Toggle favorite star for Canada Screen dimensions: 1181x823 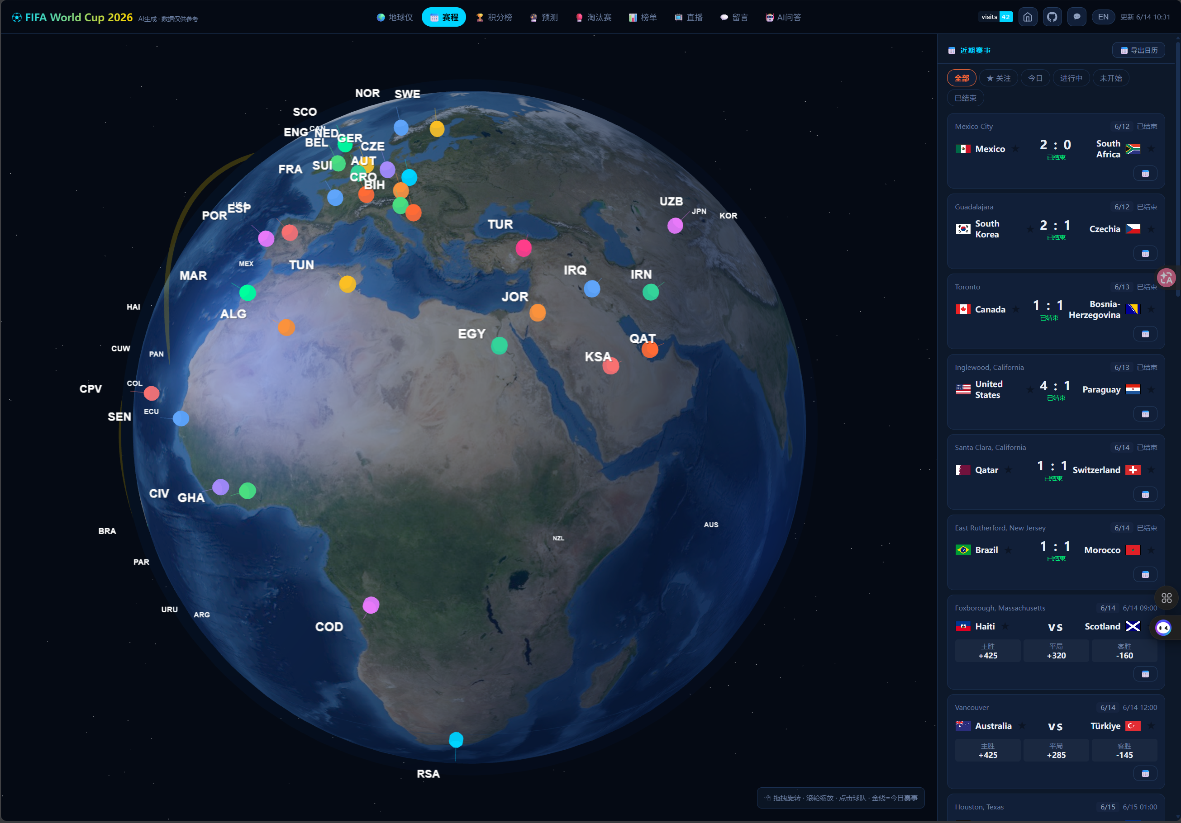(1016, 309)
